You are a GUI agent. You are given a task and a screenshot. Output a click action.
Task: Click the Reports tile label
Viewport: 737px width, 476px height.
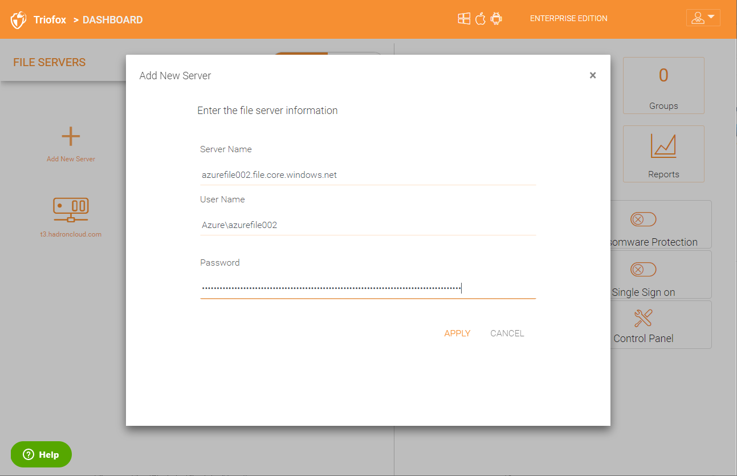(x=663, y=174)
